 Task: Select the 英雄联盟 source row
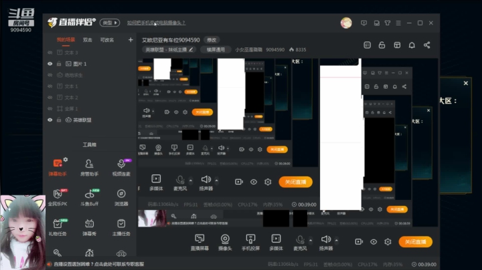[90, 120]
